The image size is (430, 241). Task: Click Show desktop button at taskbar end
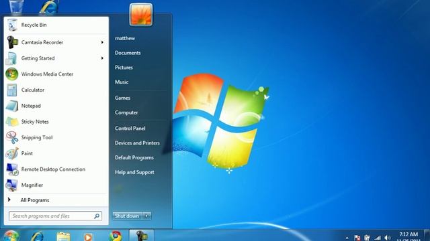click(427, 236)
